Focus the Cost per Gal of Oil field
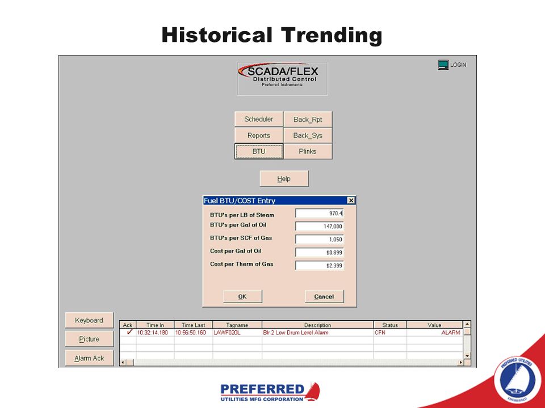This screenshot has width=545, height=408. click(x=320, y=253)
